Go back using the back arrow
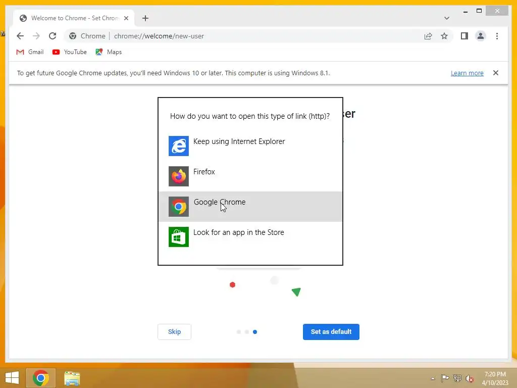 [x=20, y=36]
